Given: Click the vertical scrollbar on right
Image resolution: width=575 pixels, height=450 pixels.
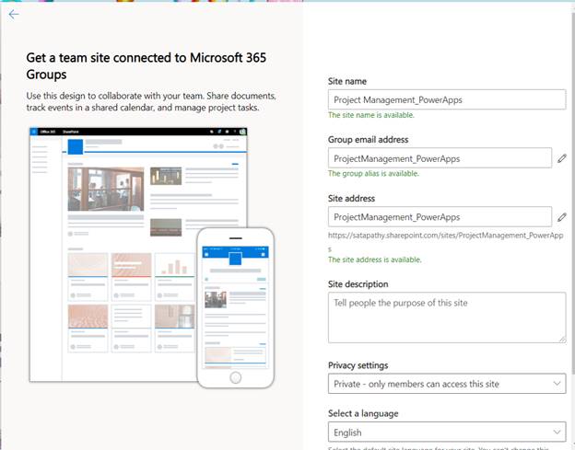Looking at the screenshot, I should 572,194.
